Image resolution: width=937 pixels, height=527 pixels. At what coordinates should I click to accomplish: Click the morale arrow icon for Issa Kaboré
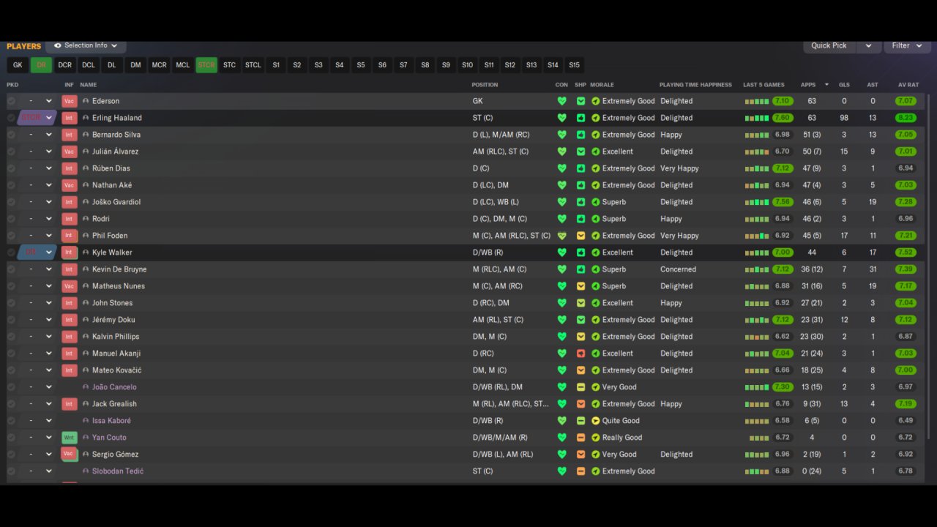pyautogui.click(x=595, y=421)
